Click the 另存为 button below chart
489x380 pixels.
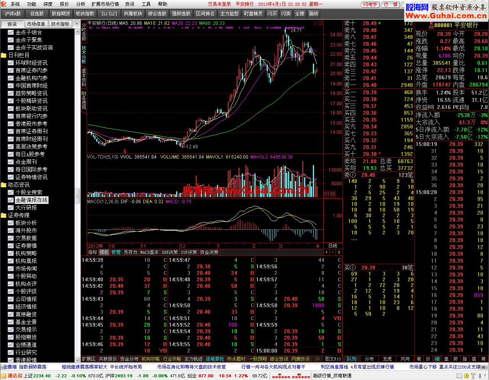click(x=130, y=252)
